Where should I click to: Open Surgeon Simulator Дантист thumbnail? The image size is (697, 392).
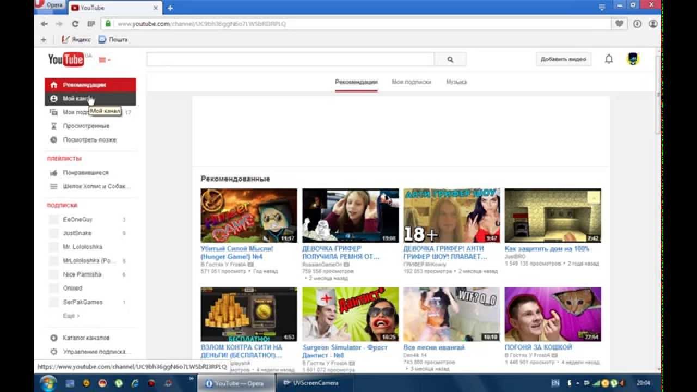tap(350, 314)
